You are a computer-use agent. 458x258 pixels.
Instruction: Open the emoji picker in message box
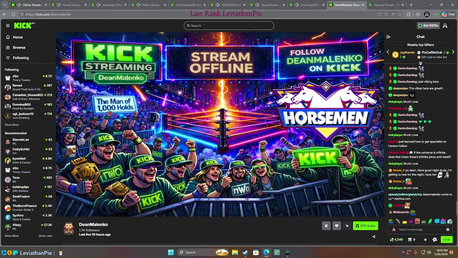coord(448,230)
